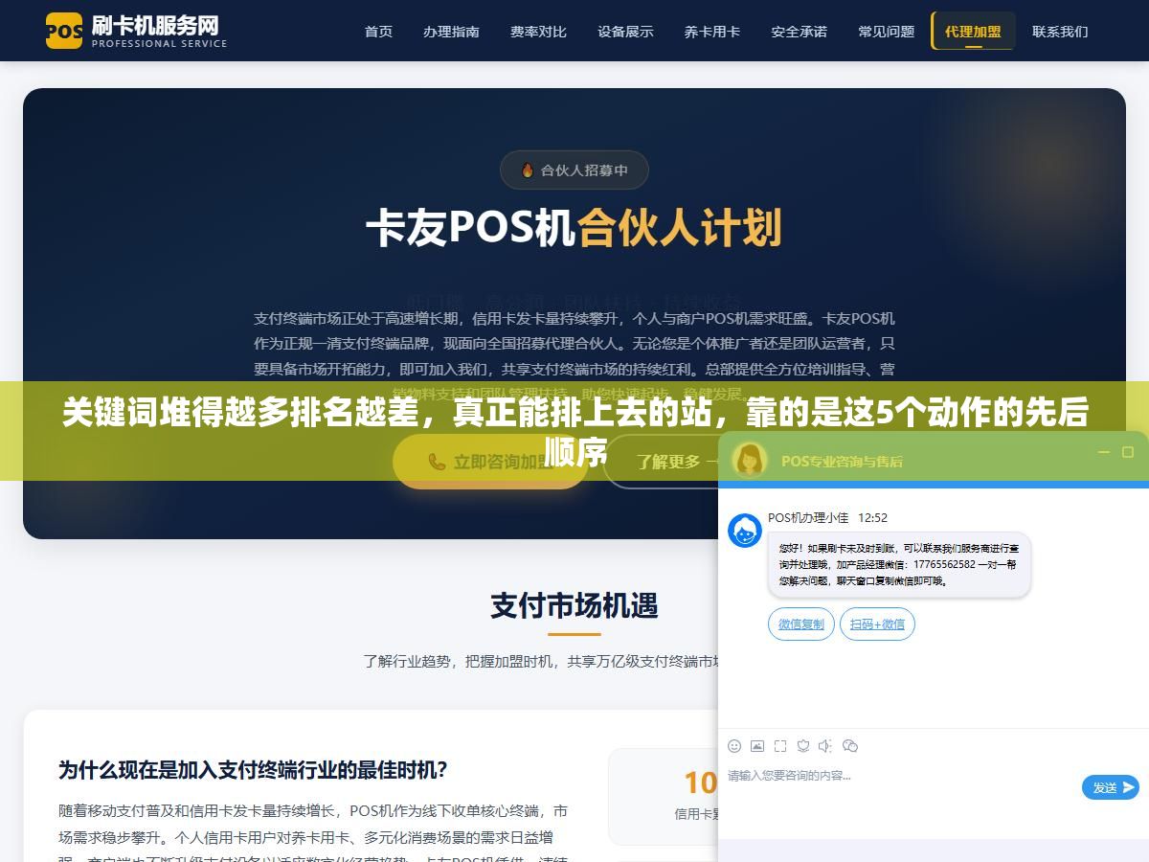Viewport: 1149px width, 862px height.
Task: Click the 支付市场机遇 section heading
Action: [x=574, y=605]
